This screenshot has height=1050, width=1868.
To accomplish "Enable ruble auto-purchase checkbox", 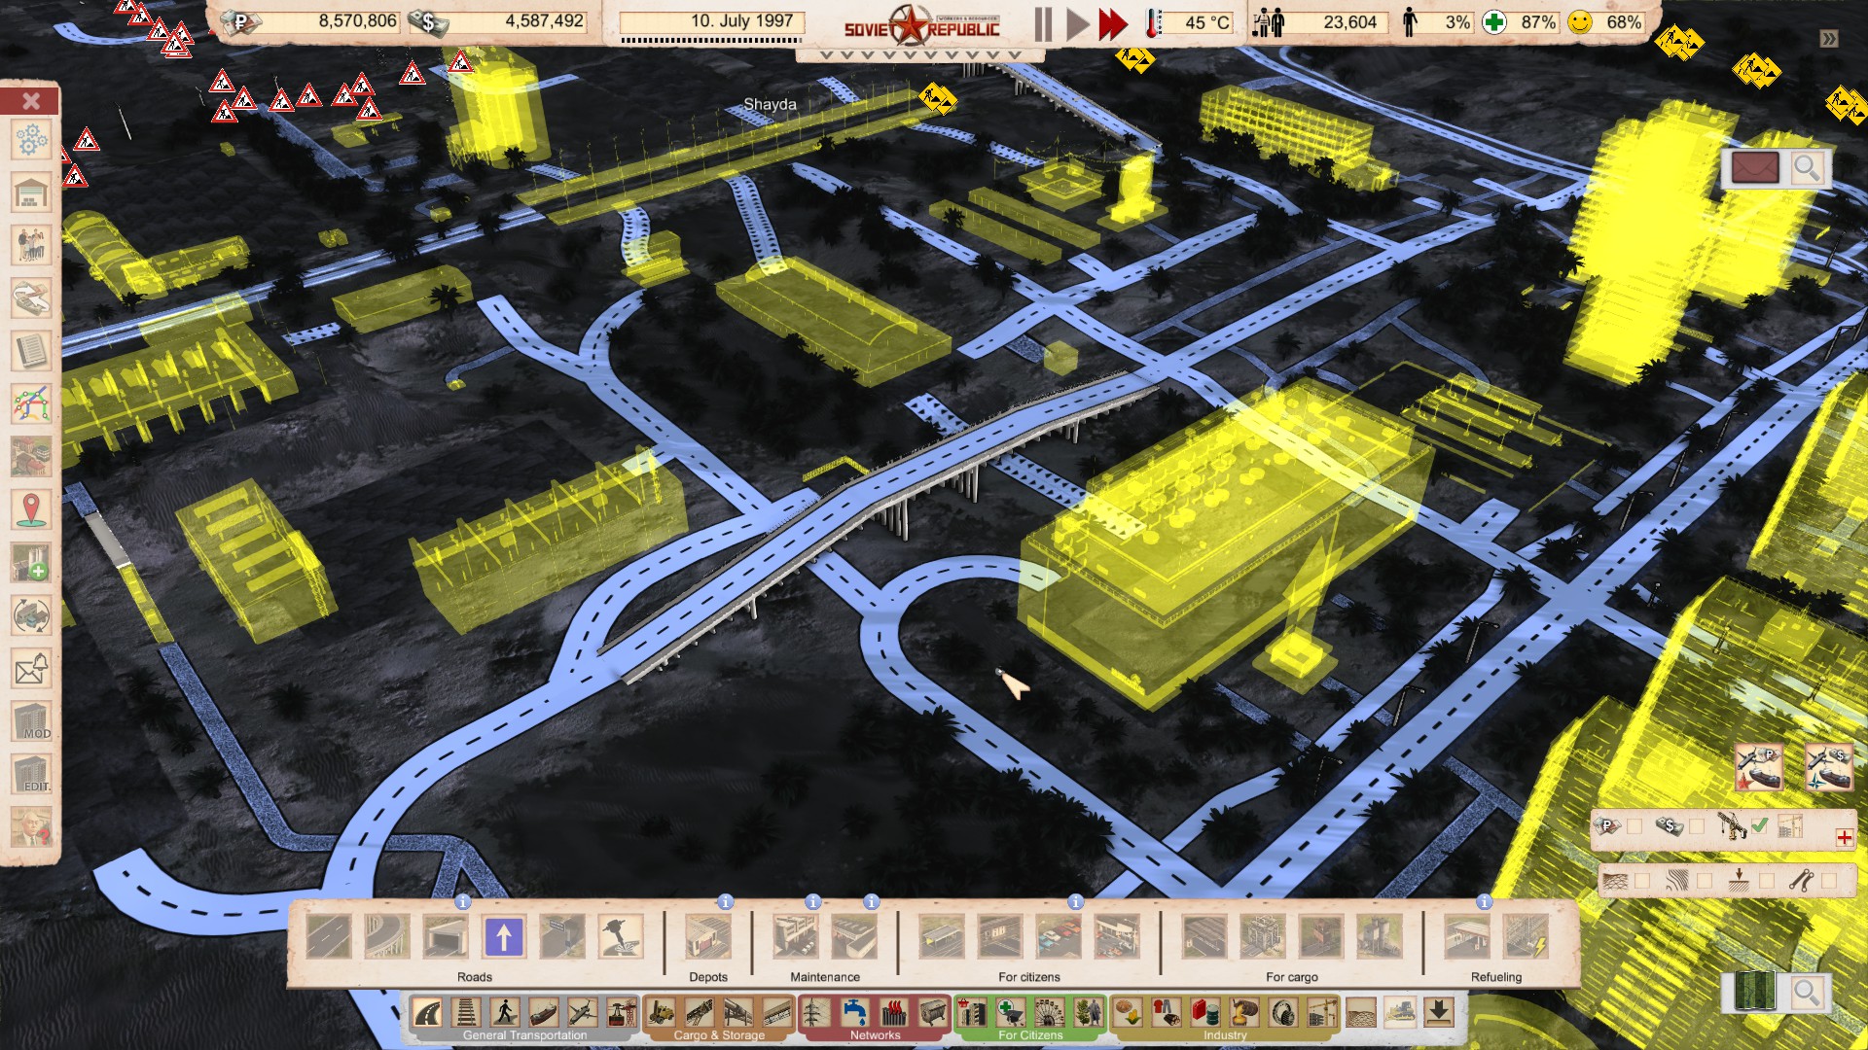I will point(1634,826).
